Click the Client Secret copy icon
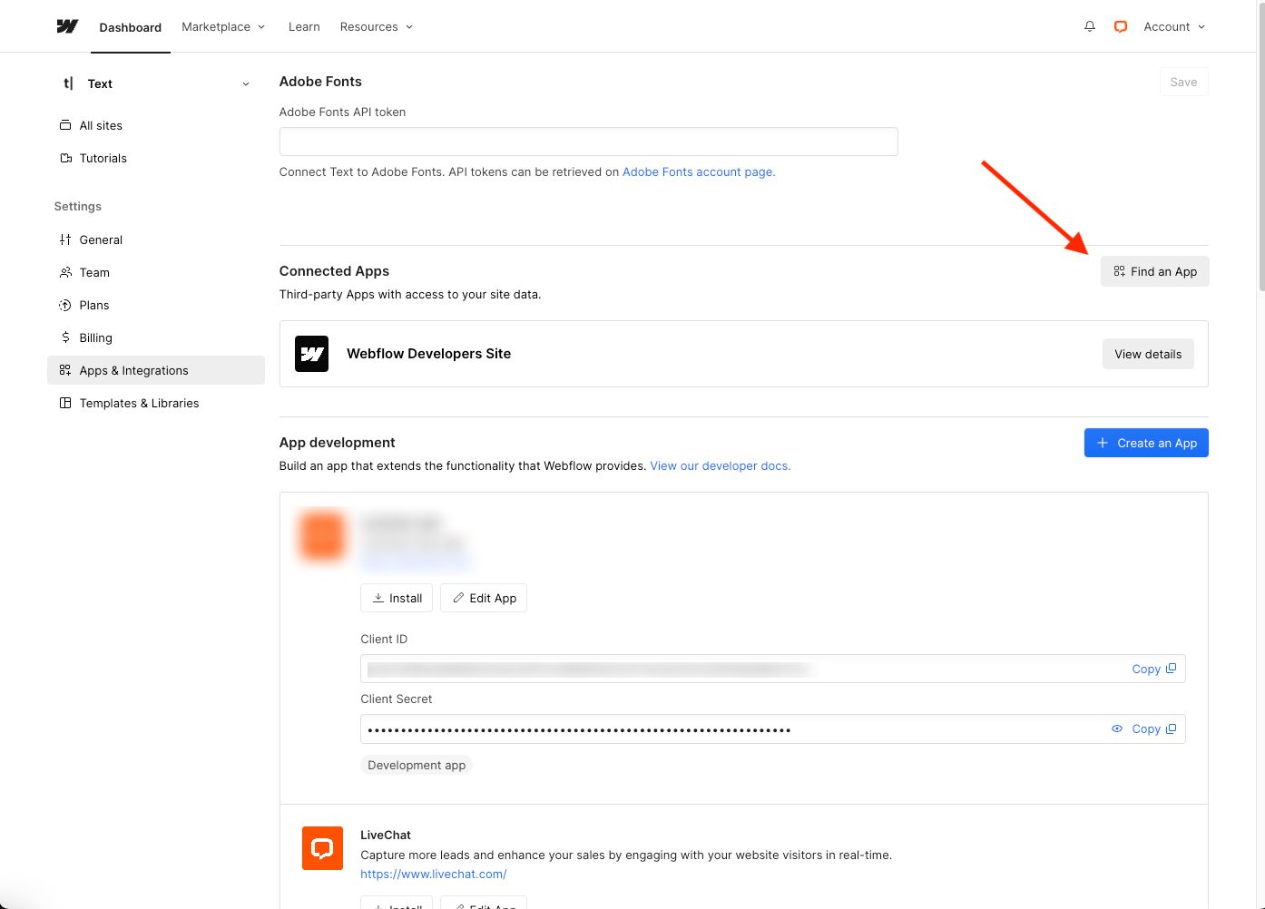 [x=1171, y=728]
